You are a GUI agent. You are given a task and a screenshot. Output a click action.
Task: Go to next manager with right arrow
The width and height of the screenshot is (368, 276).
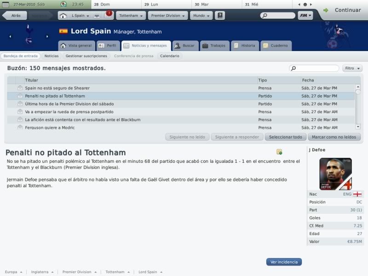[x=47, y=37]
